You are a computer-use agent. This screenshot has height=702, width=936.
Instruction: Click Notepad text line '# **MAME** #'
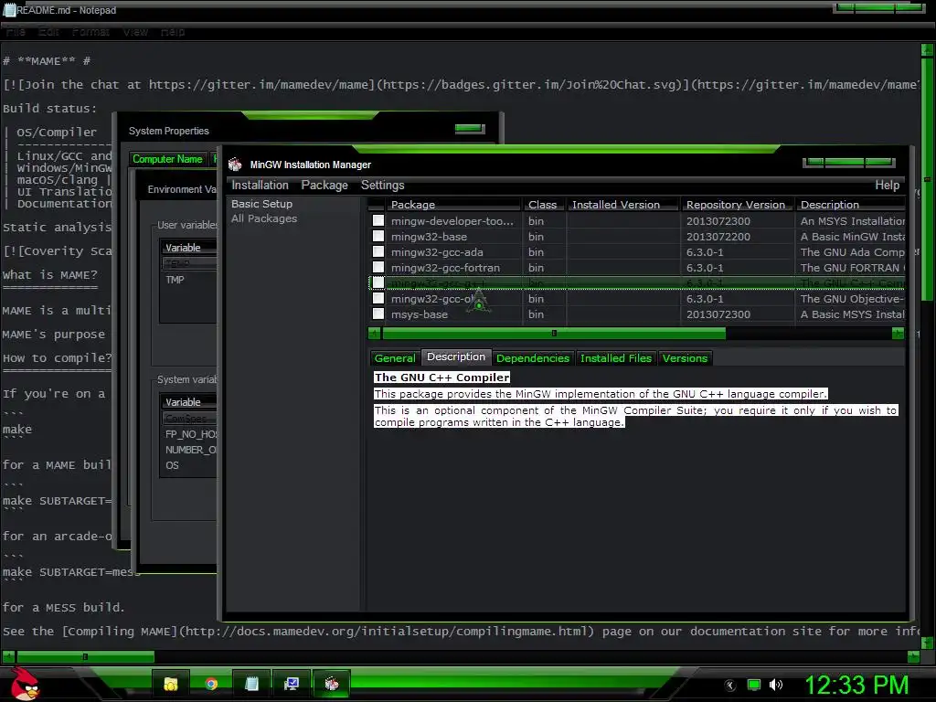(x=47, y=61)
